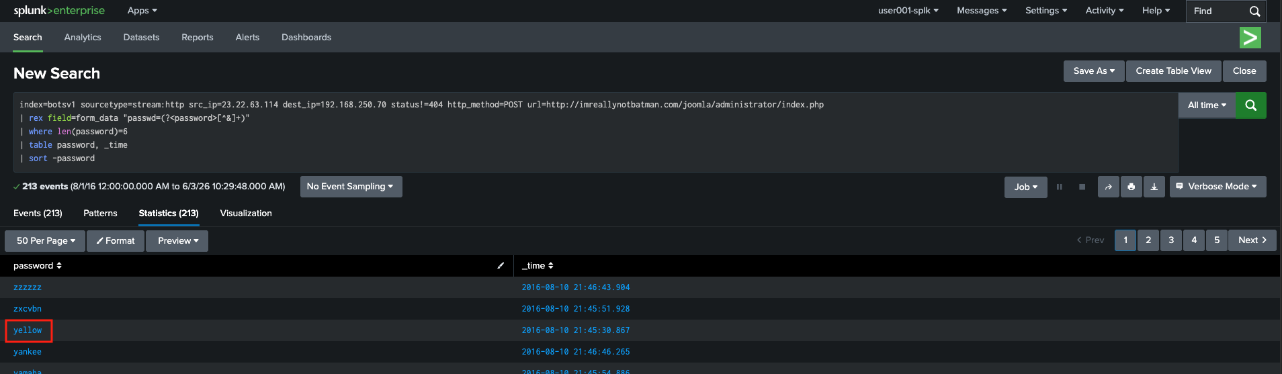Open the Save As dropdown
Image resolution: width=1282 pixels, height=374 pixels.
click(1094, 71)
